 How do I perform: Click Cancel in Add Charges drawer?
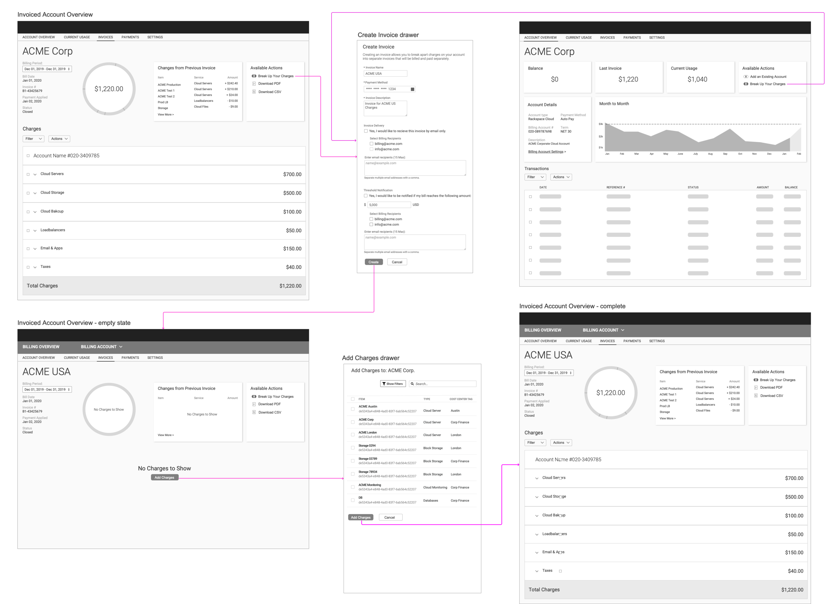click(x=390, y=517)
